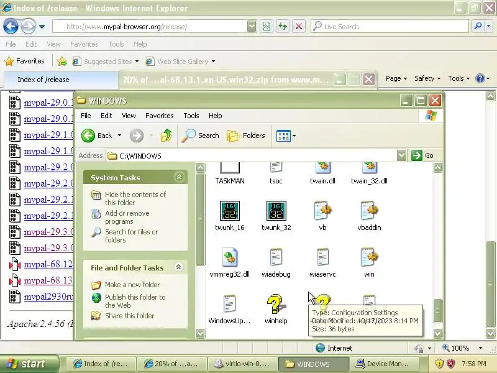Screen dimensions: 497x373
Task: Open Tools menu in WINDOWS explorer
Action: click(191, 116)
